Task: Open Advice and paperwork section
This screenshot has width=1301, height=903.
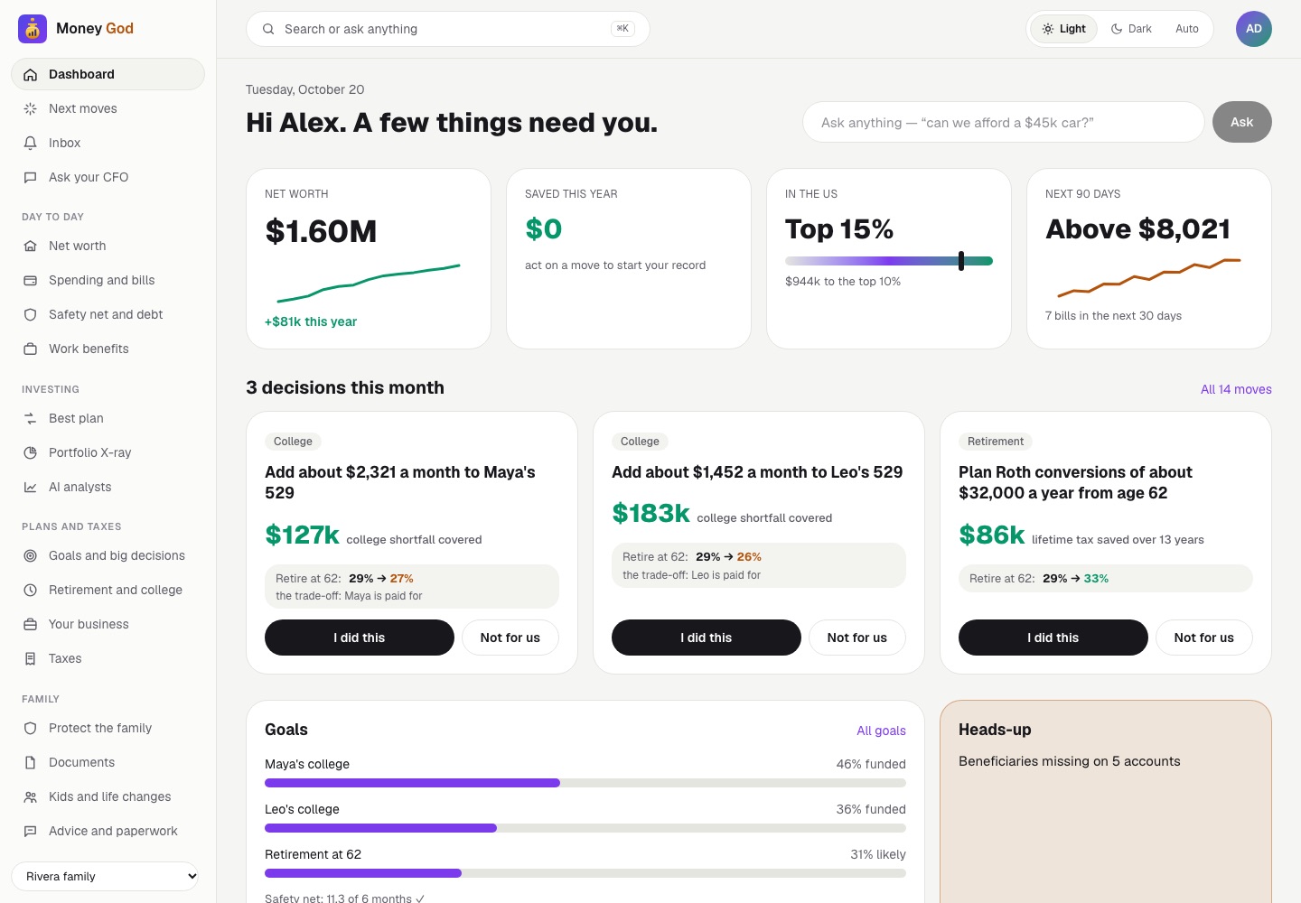Action: pos(108,832)
